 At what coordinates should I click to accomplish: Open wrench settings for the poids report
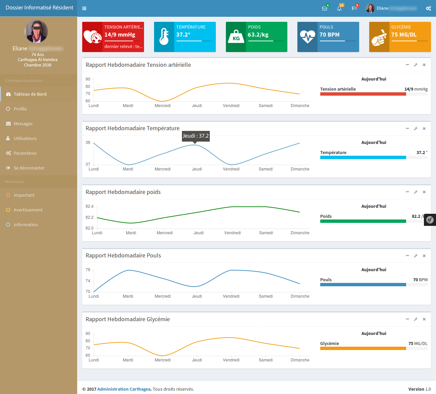(x=416, y=192)
